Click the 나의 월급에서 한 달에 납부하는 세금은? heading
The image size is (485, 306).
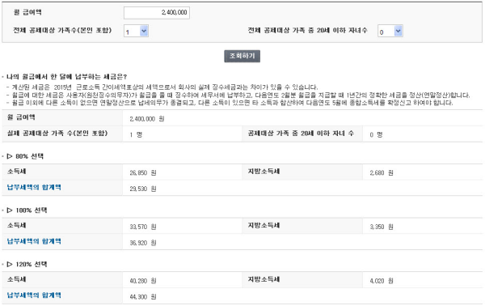[67, 76]
